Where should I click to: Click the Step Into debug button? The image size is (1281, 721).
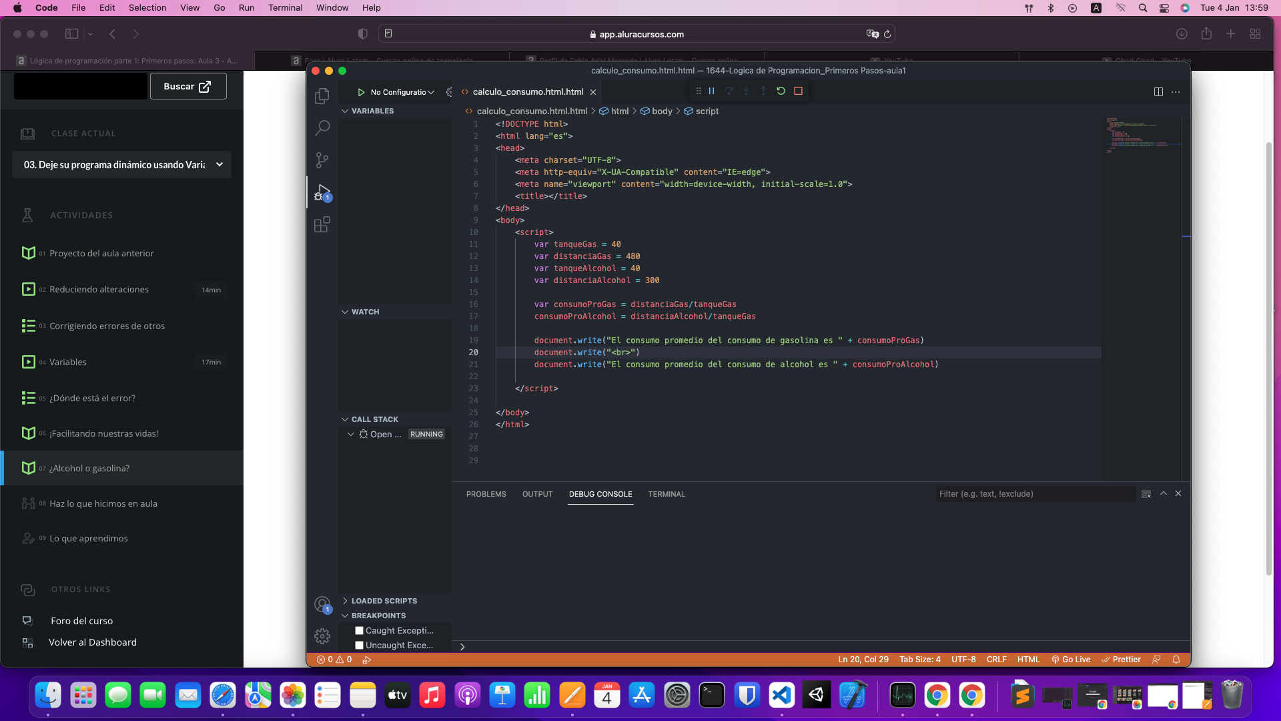coord(747,91)
